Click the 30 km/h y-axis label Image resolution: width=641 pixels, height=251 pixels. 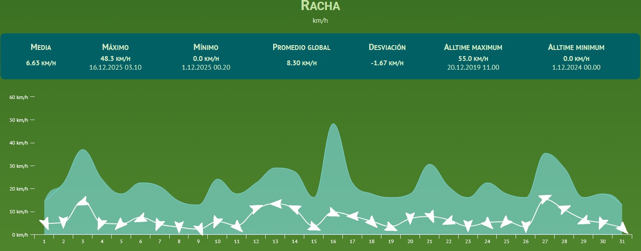click(19, 166)
